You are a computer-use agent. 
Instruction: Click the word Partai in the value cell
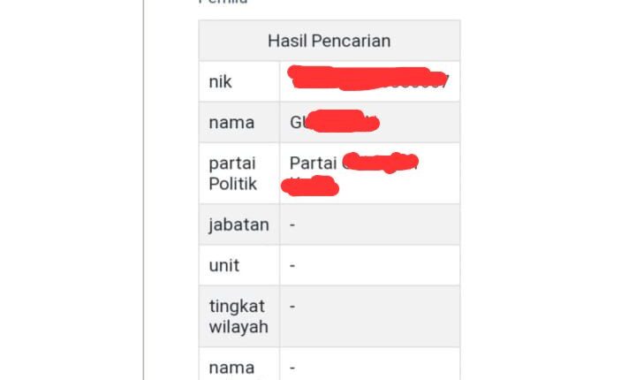tap(313, 163)
